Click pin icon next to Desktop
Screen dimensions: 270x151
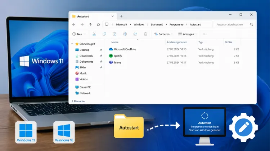101,50
